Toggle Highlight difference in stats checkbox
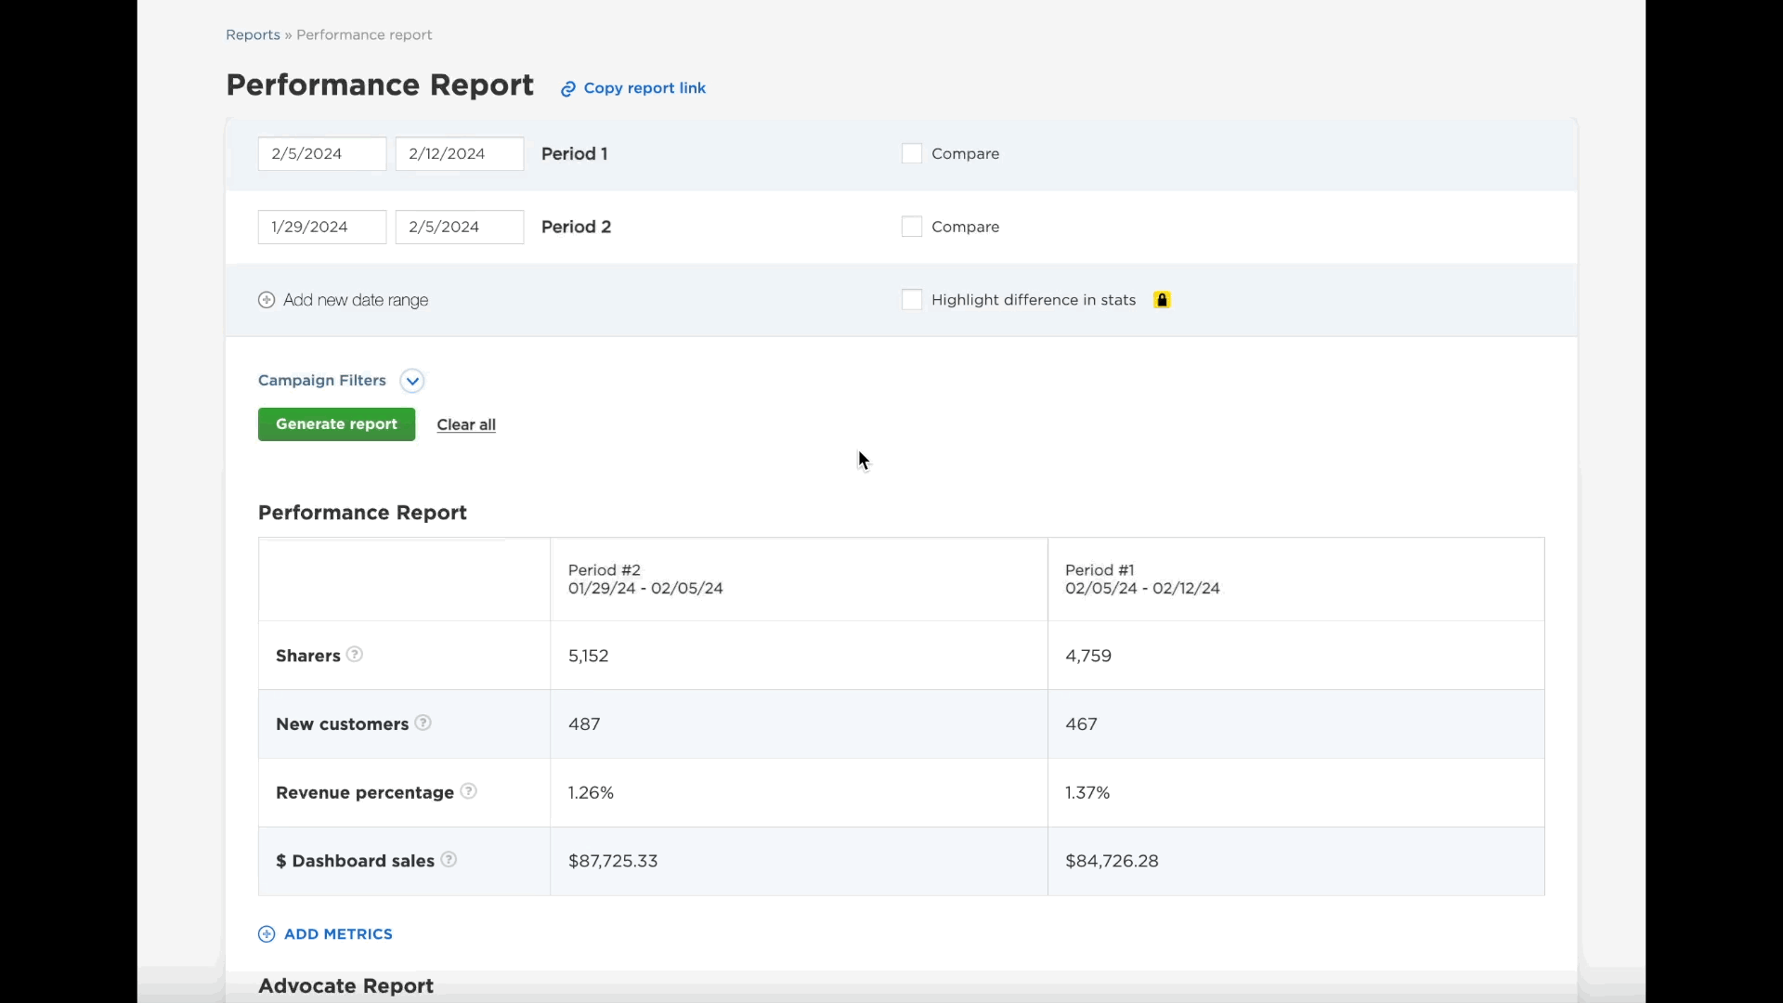Screen dimensions: 1783x1003 click(912, 300)
